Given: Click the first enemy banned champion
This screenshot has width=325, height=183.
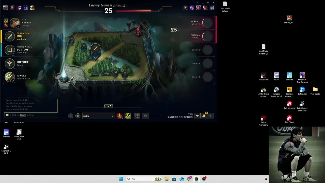Looking at the screenshot, I should pos(185,8).
